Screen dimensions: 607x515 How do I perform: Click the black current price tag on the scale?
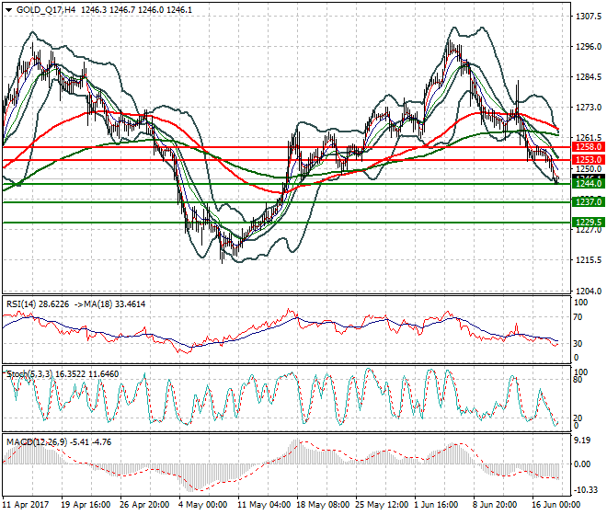point(589,177)
